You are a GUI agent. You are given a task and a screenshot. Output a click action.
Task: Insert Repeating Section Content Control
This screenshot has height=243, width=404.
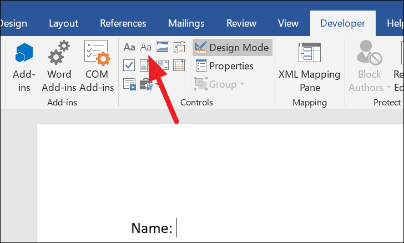coord(129,84)
